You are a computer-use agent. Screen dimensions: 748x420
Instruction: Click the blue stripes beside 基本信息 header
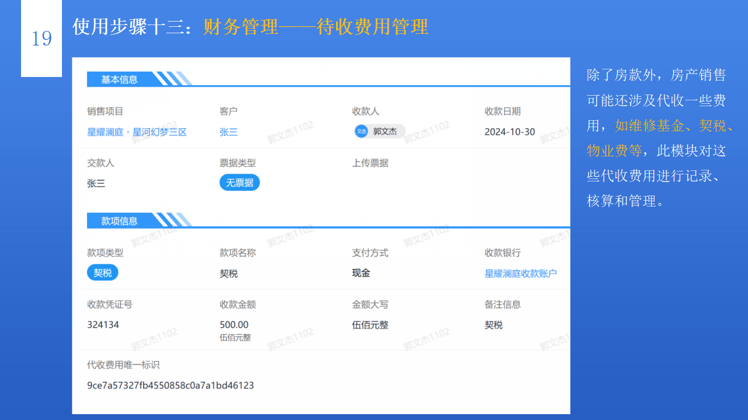[172, 79]
